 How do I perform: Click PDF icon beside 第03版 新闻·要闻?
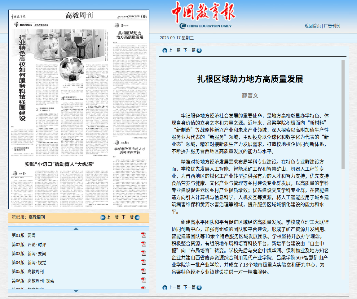pyautogui.click(x=143, y=253)
